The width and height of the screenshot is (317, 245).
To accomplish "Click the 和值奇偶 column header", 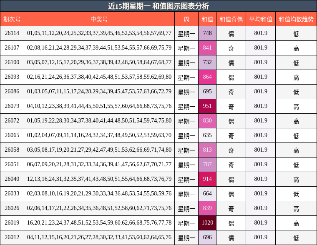I will coord(231,19).
